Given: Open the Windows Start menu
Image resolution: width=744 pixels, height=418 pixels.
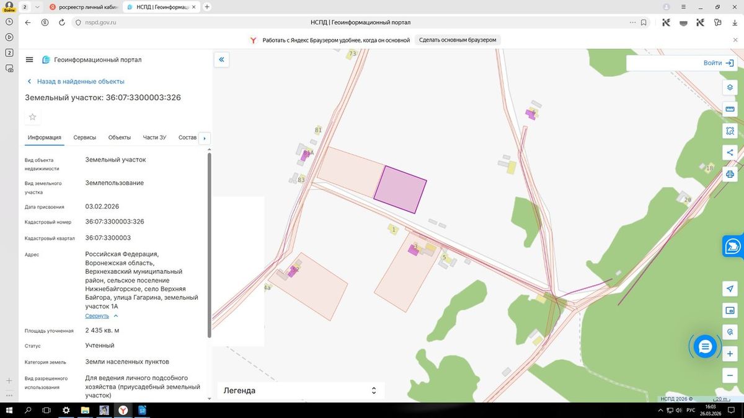Looking at the screenshot, I should click(9, 411).
